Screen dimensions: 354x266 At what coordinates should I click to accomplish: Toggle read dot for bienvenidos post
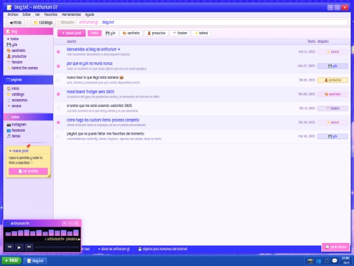[58, 52]
